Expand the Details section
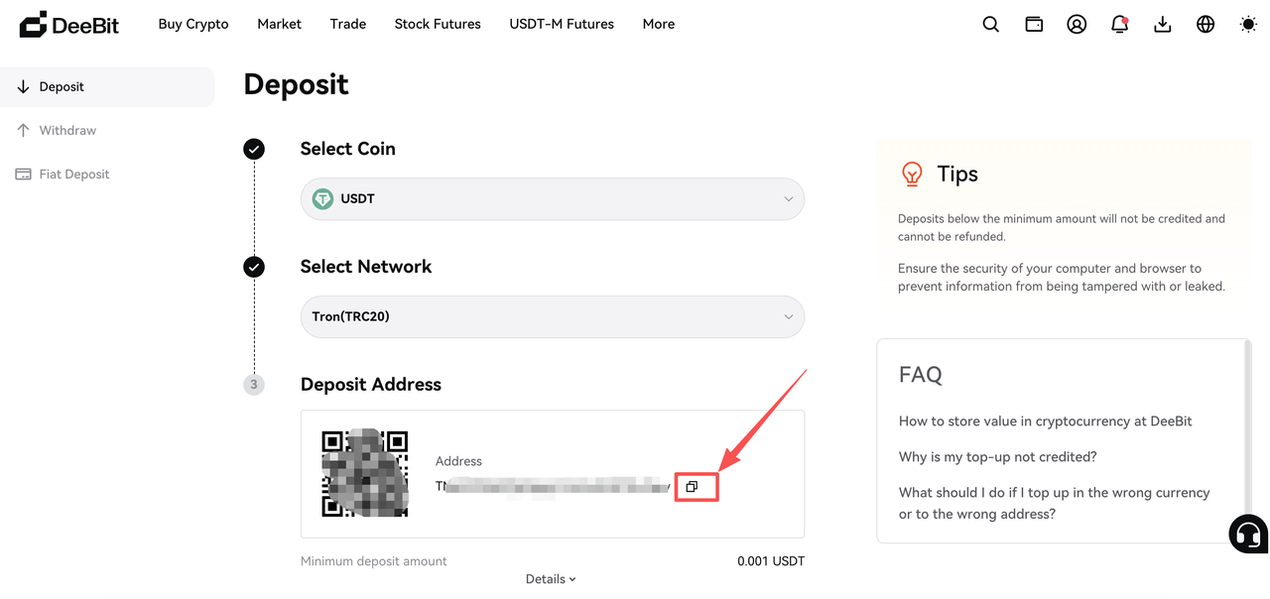 551,579
